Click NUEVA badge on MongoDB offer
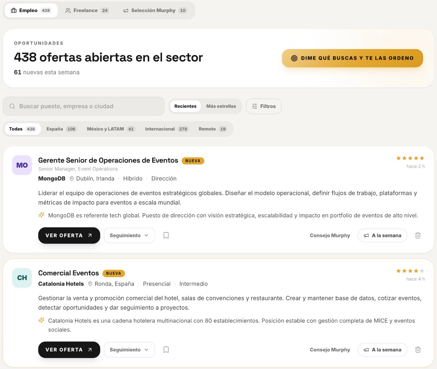The height and width of the screenshot is (369, 437). pos(193,161)
